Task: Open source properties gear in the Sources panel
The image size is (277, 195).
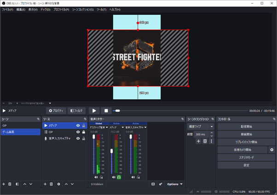Action: click(58, 184)
